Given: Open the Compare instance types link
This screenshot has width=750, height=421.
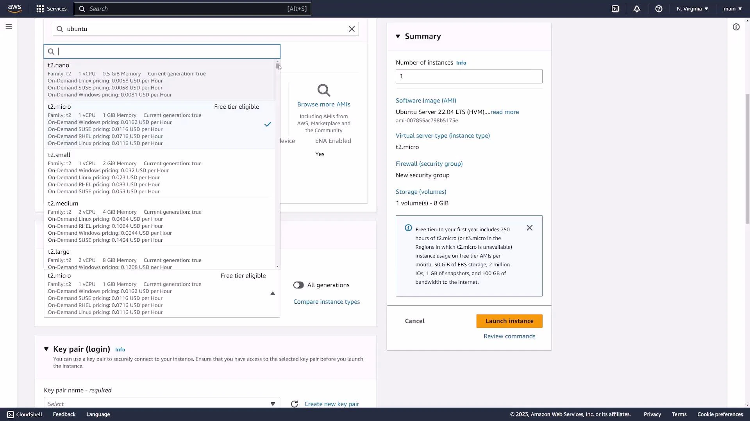Looking at the screenshot, I should click(x=327, y=301).
